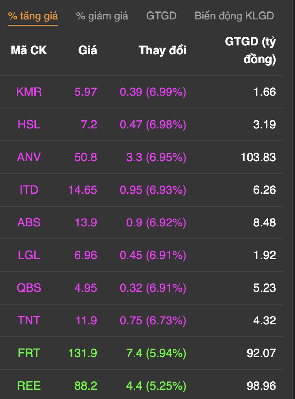Switch to the % tăng giá tab
The height and width of the screenshot is (399, 295).
(x=33, y=16)
